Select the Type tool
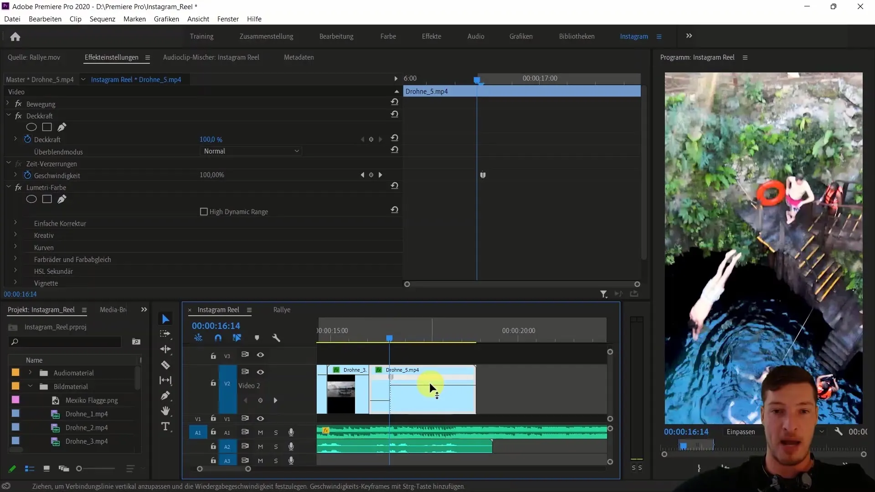The width and height of the screenshot is (875, 492). 165,426
